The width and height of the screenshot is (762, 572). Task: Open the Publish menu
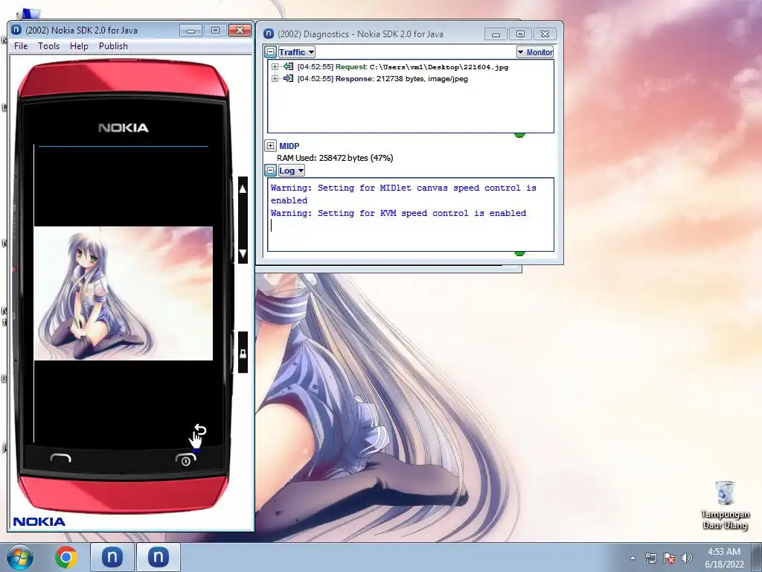click(x=113, y=45)
